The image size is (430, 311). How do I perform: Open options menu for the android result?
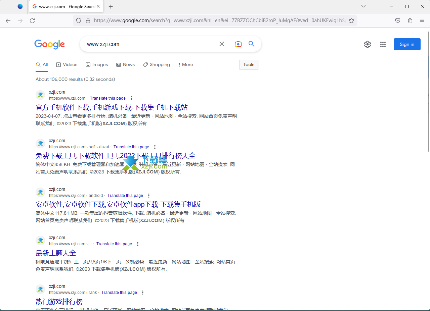(149, 196)
